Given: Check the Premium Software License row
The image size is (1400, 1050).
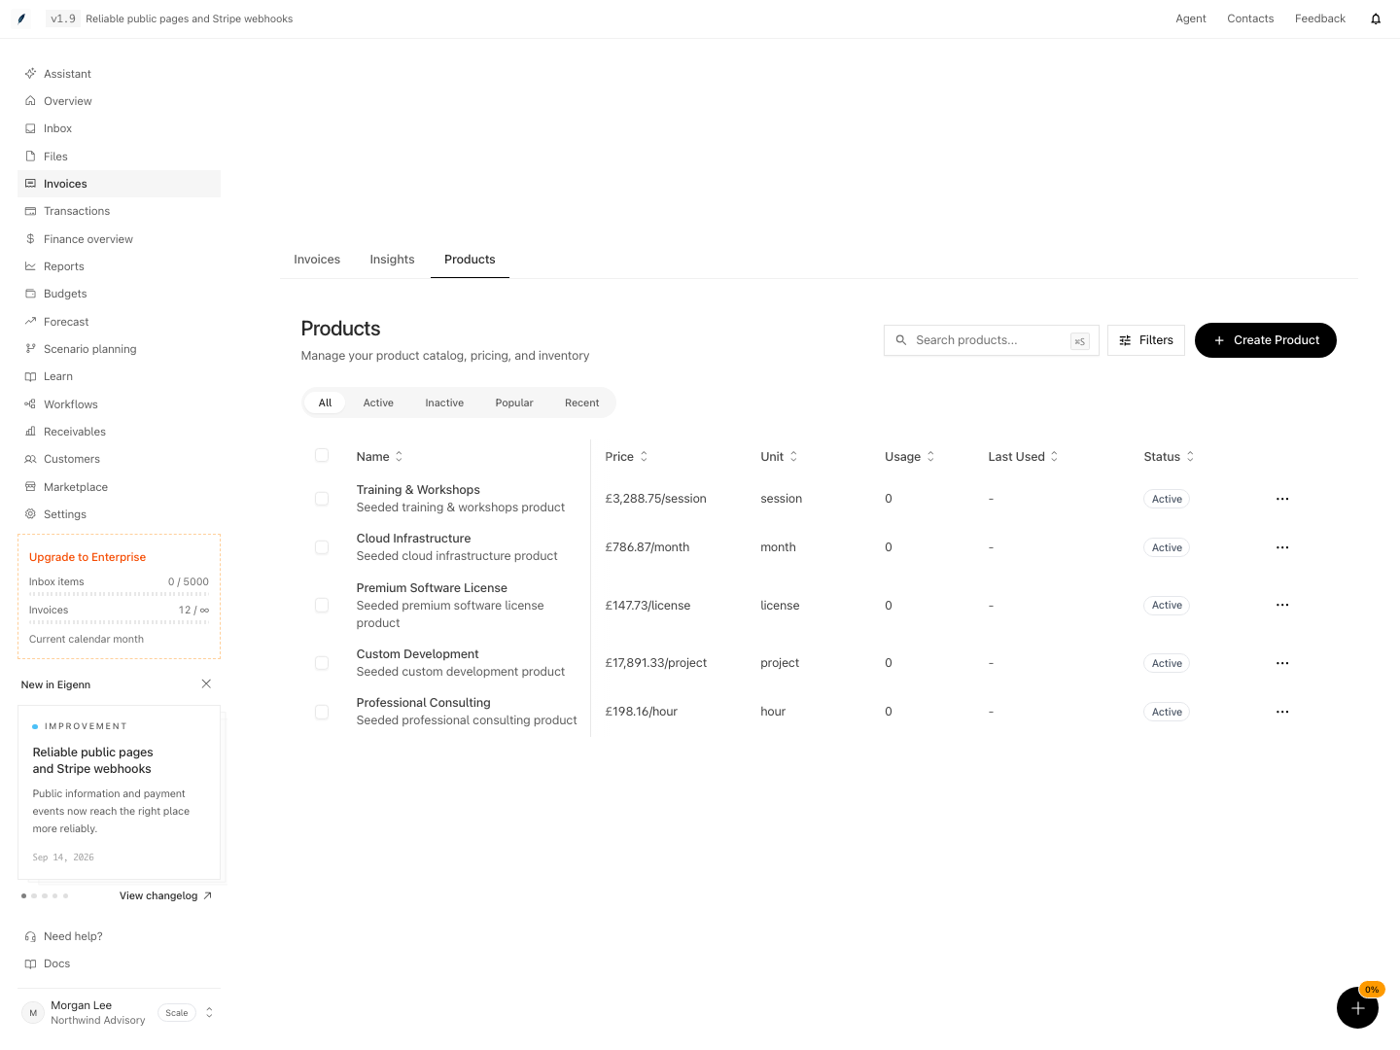Looking at the screenshot, I should (322, 605).
